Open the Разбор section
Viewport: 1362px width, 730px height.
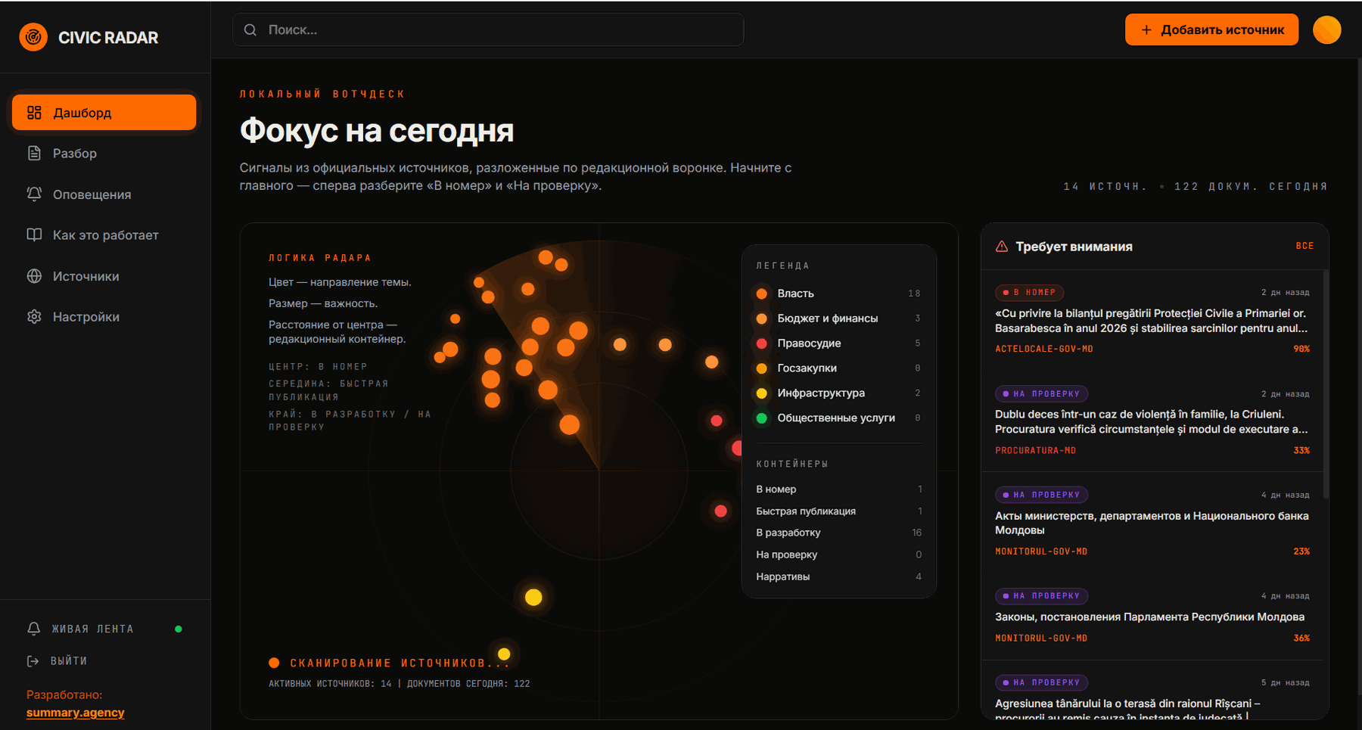(104, 154)
